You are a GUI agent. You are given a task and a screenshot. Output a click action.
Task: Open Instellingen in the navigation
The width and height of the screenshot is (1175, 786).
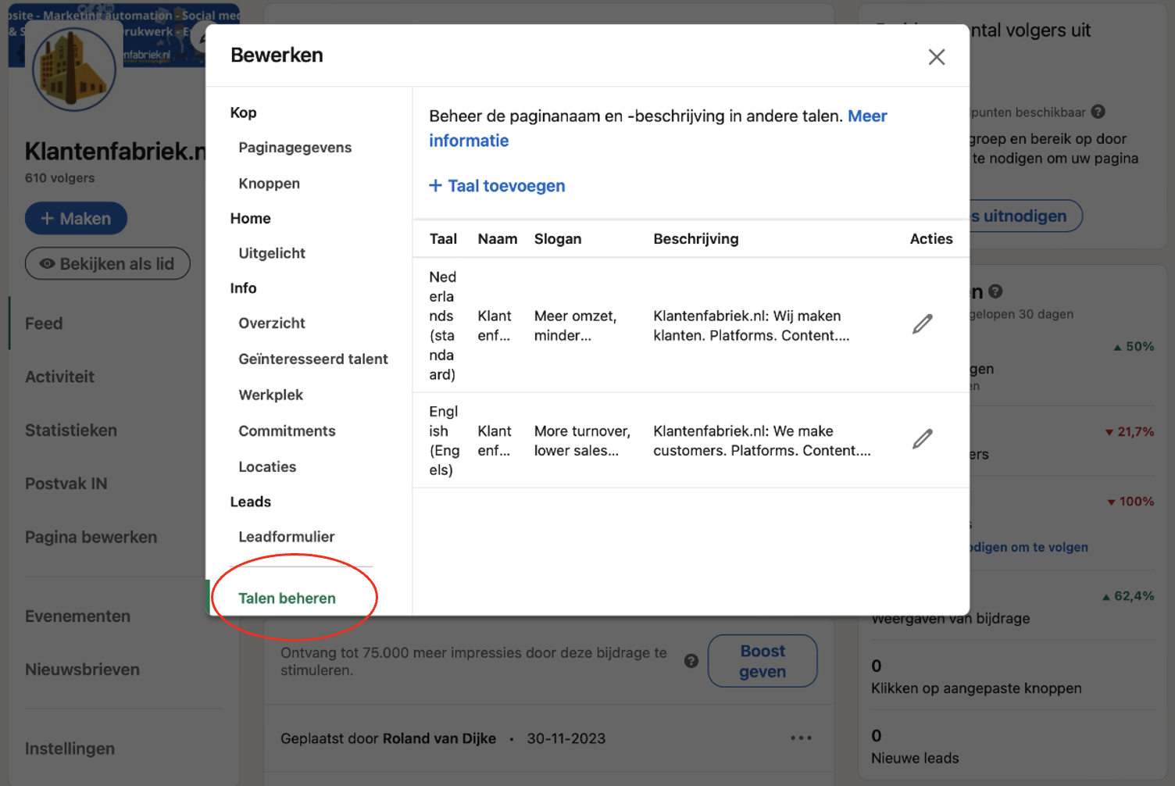[70, 748]
